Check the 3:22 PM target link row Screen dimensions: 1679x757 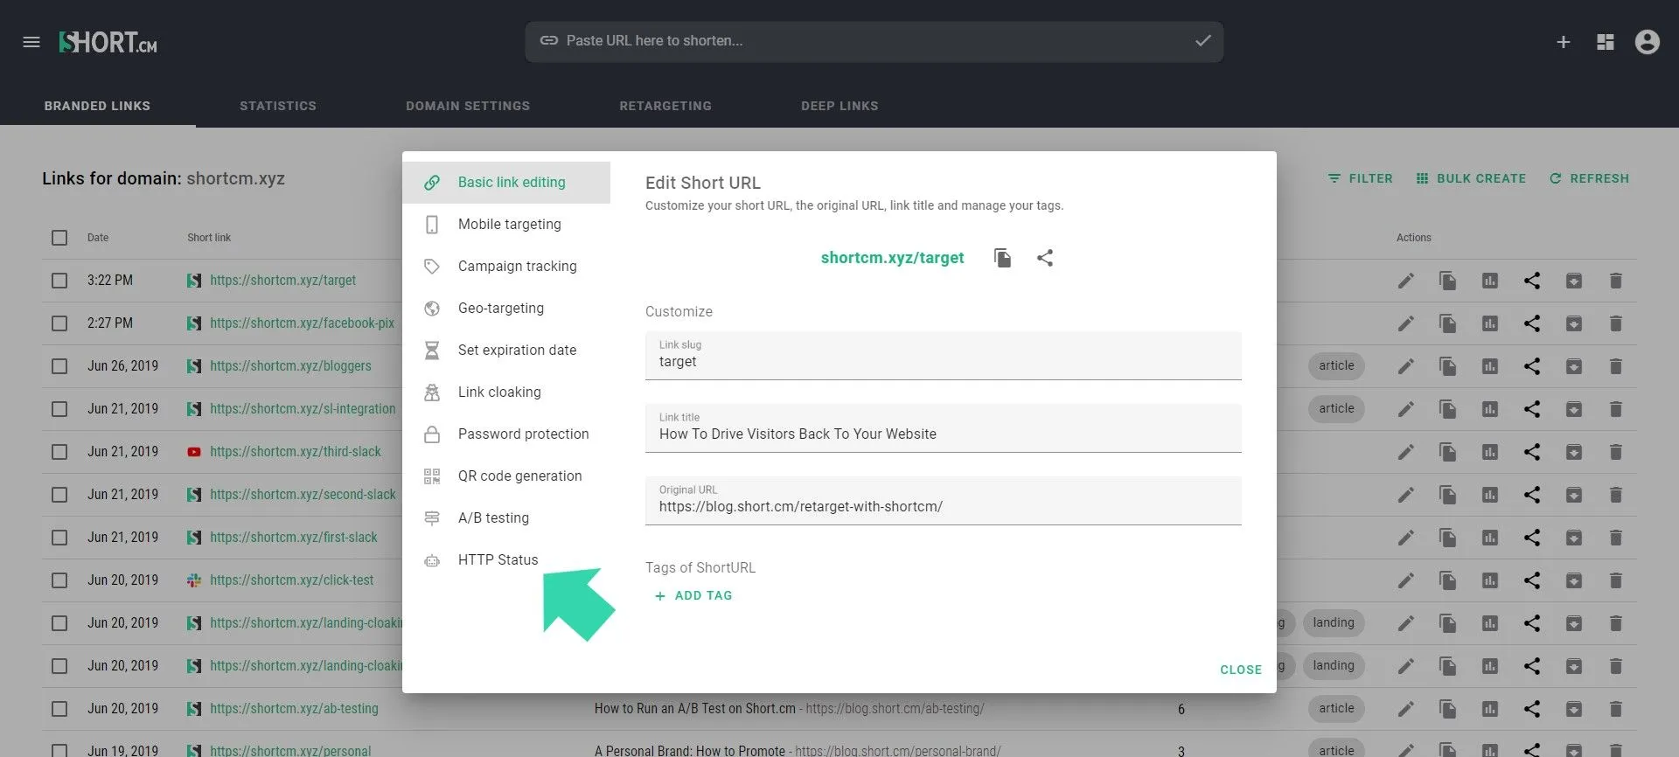pos(59,281)
